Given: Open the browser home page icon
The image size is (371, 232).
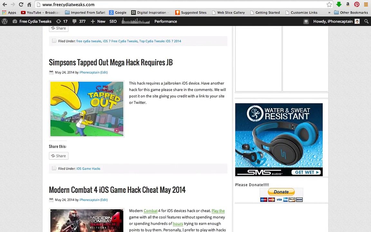Looking at the screenshot, I should click(x=29, y=5).
